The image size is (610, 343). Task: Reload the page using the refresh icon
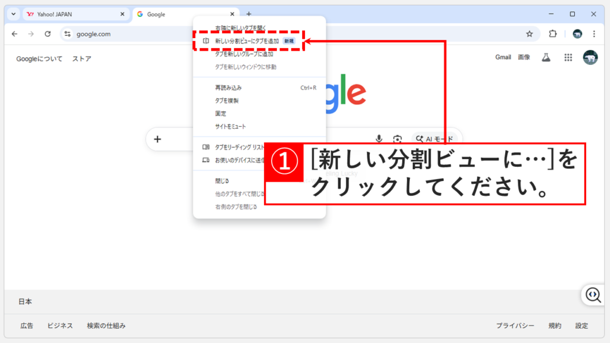click(x=48, y=34)
